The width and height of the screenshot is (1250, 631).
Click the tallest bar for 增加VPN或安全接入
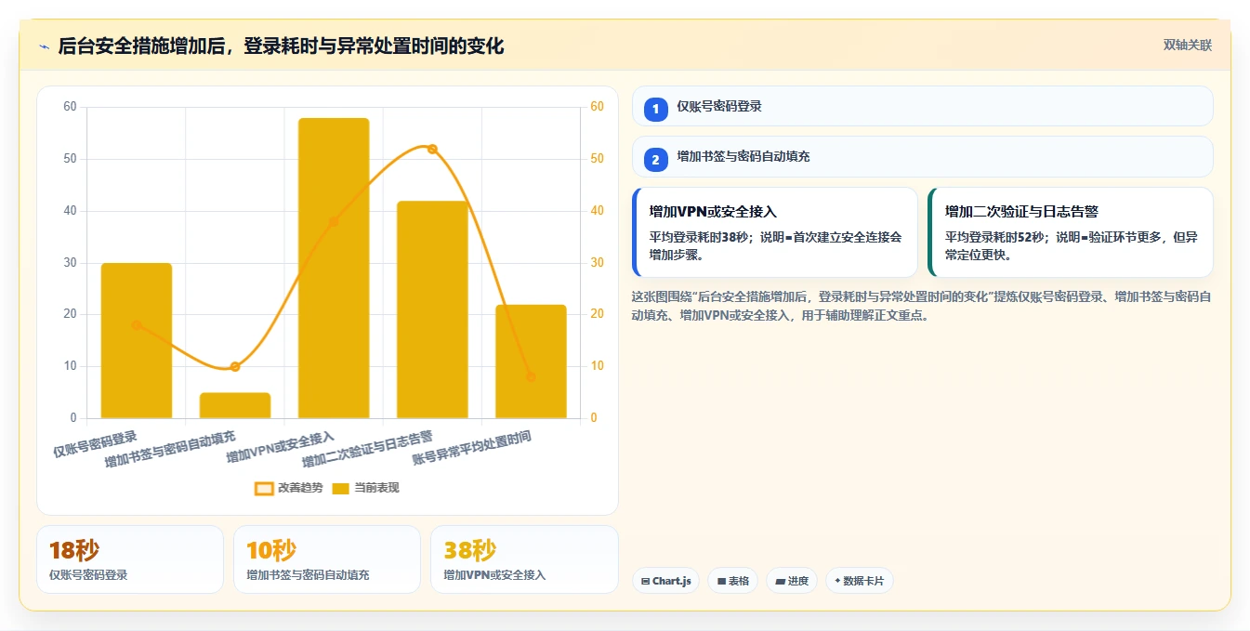click(334, 268)
